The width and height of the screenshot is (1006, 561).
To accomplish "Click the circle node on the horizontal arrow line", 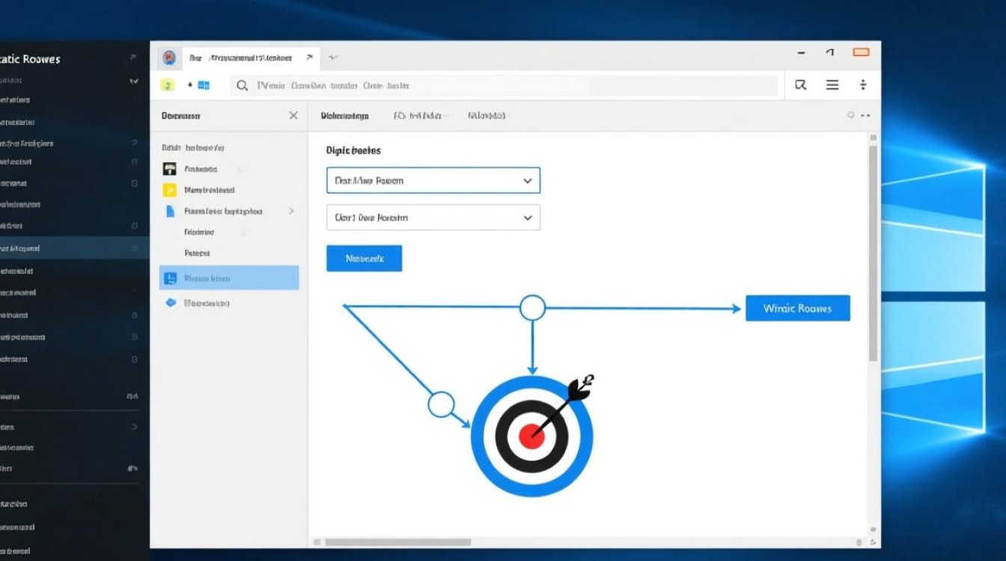I will (x=532, y=307).
